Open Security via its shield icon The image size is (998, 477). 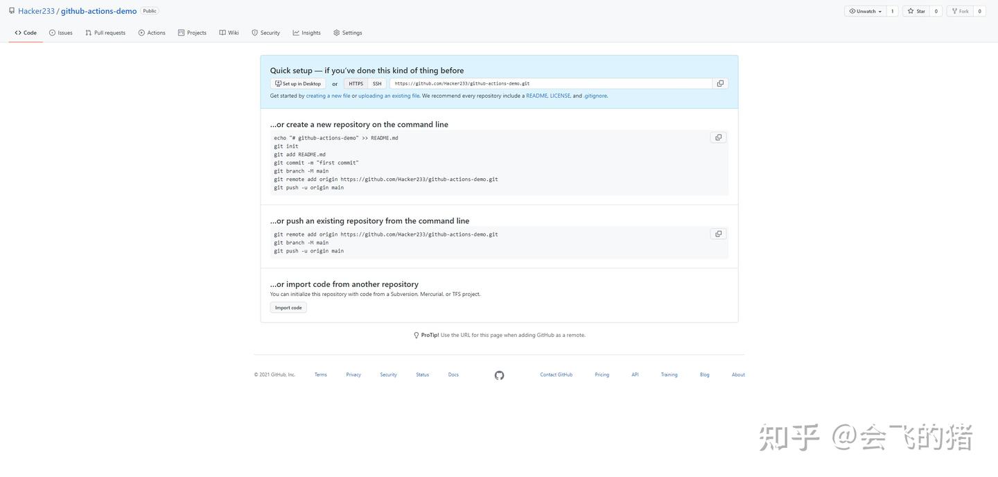pyautogui.click(x=255, y=33)
